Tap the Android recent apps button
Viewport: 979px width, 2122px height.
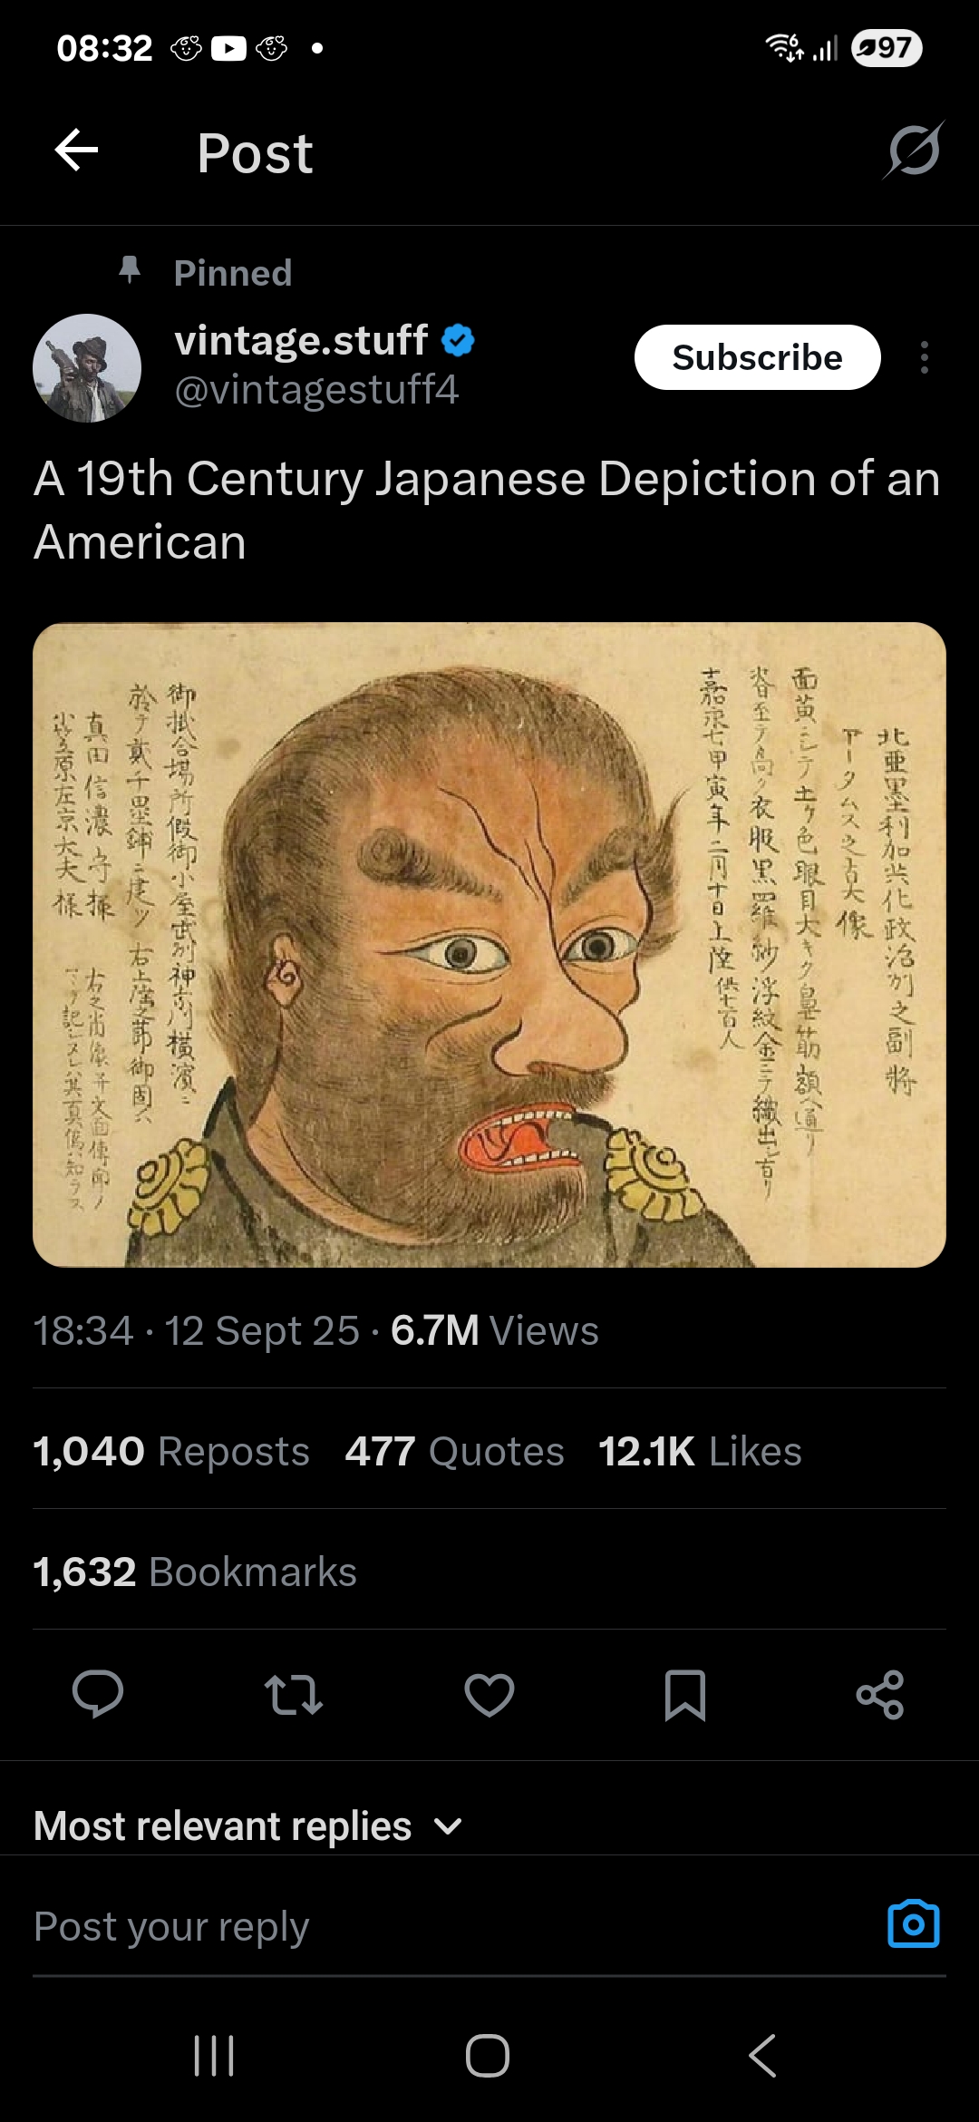[x=215, y=2055]
